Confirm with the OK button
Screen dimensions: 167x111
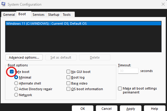[83, 108]
